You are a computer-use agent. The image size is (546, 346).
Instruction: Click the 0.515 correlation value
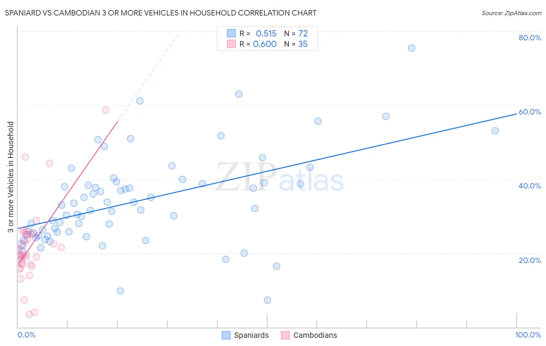pyautogui.click(x=266, y=33)
